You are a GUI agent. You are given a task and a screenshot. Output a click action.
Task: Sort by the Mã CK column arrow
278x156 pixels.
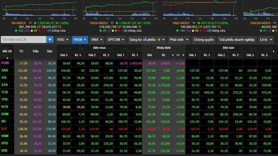7,58
